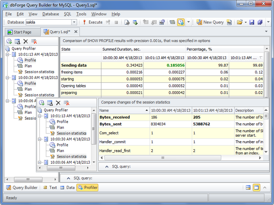274x205 pixels.
Task: Click the get new results icon in upper profiler pane
Action: (x=9, y=41)
